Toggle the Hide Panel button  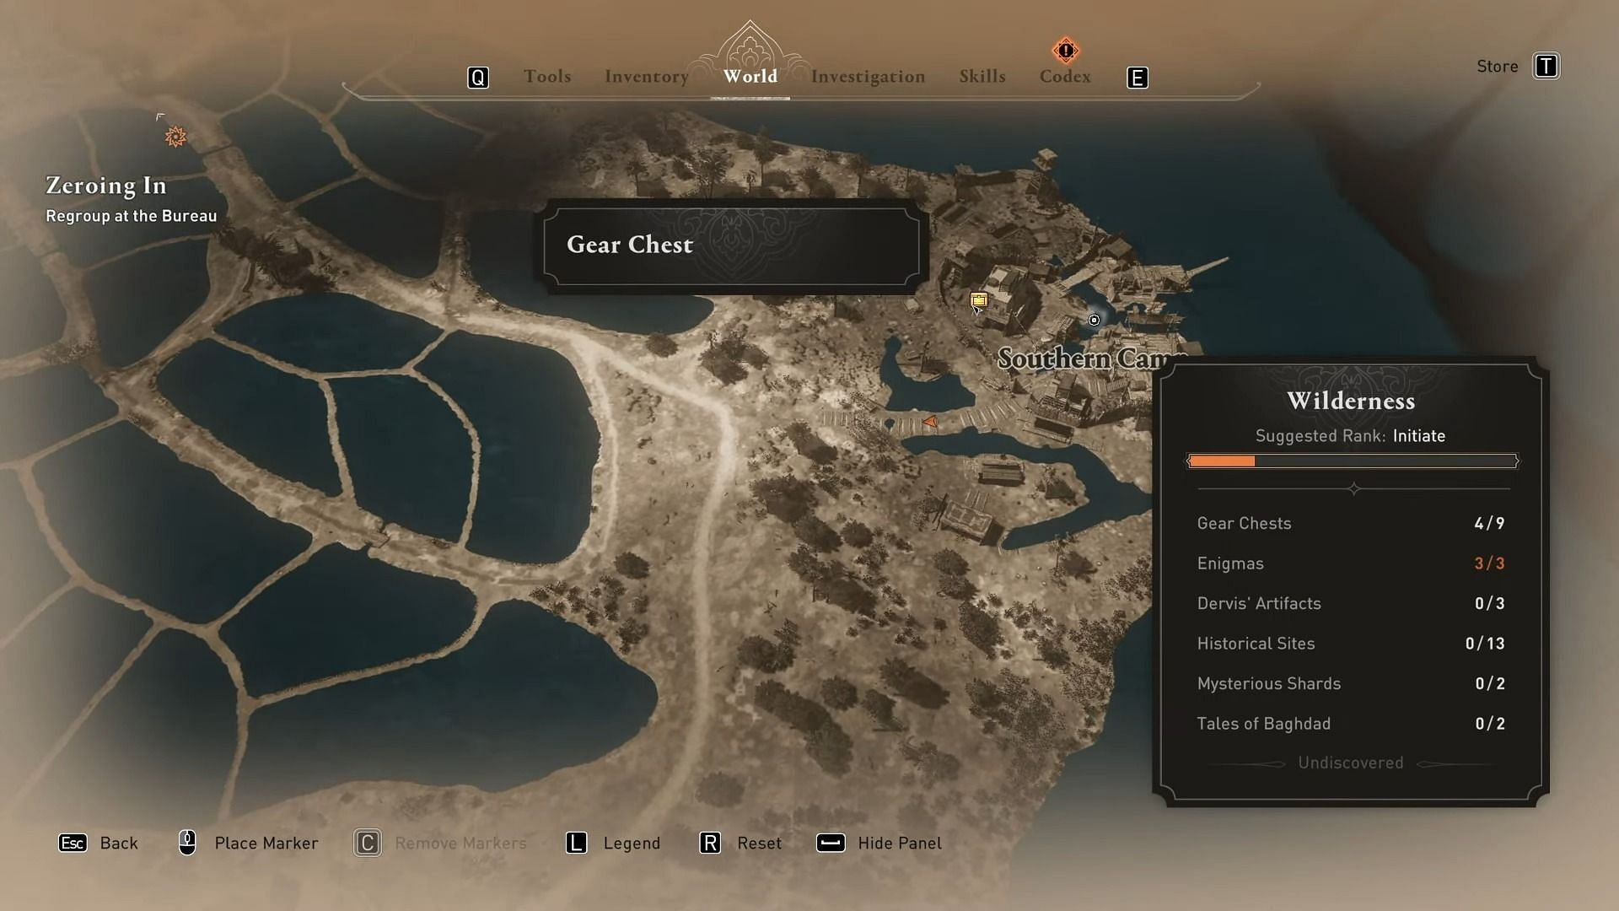pos(879,842)
